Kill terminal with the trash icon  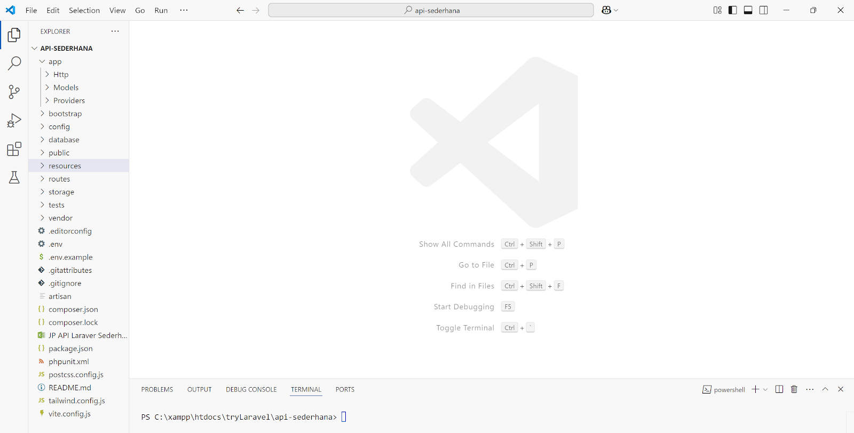point(794,389)
